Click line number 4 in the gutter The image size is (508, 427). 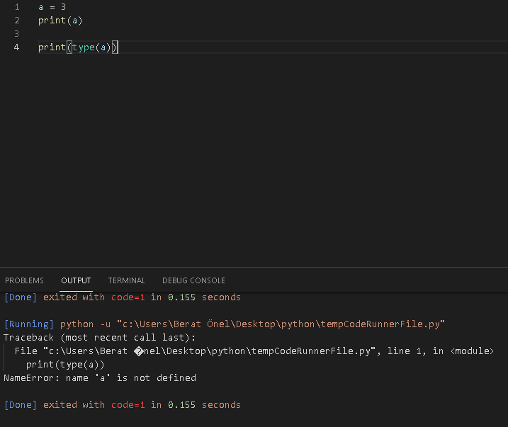point(16,47)
